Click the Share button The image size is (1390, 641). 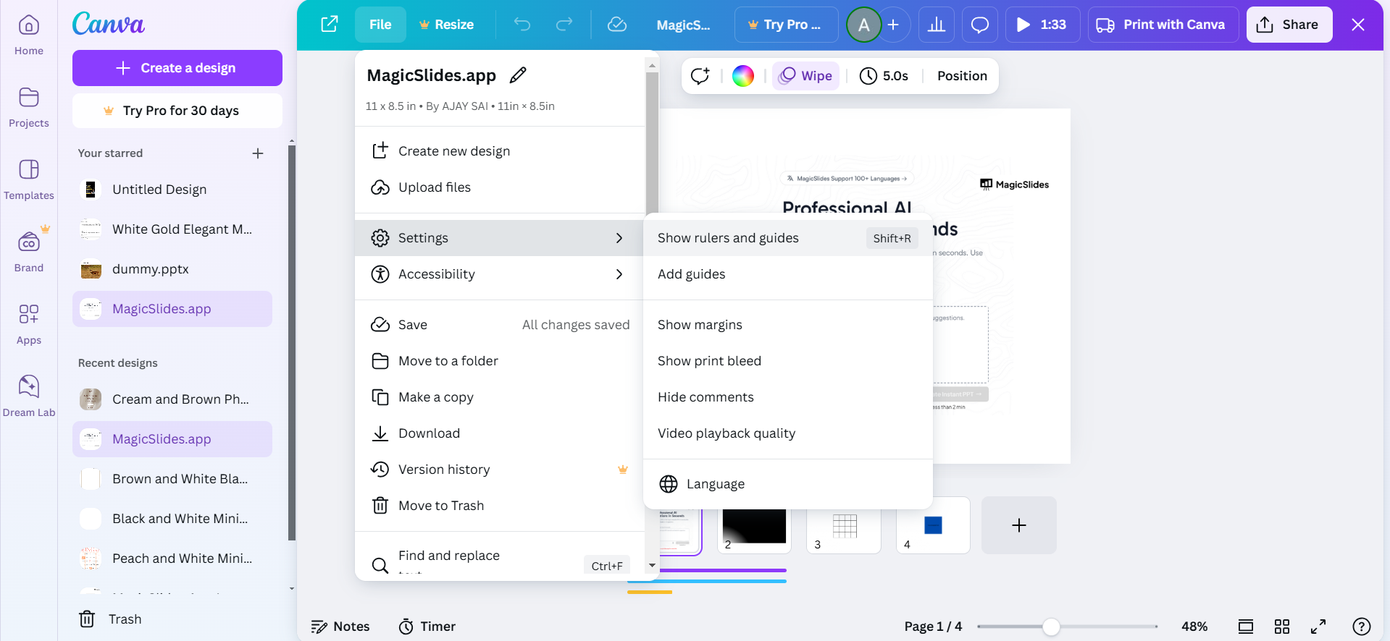(x=1289, y=25)
